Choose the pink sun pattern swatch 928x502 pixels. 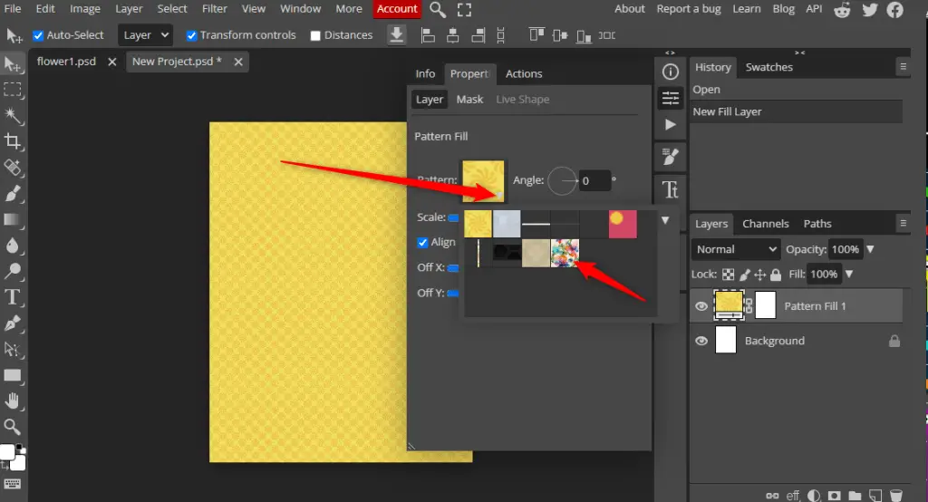[x=623, y=225]
